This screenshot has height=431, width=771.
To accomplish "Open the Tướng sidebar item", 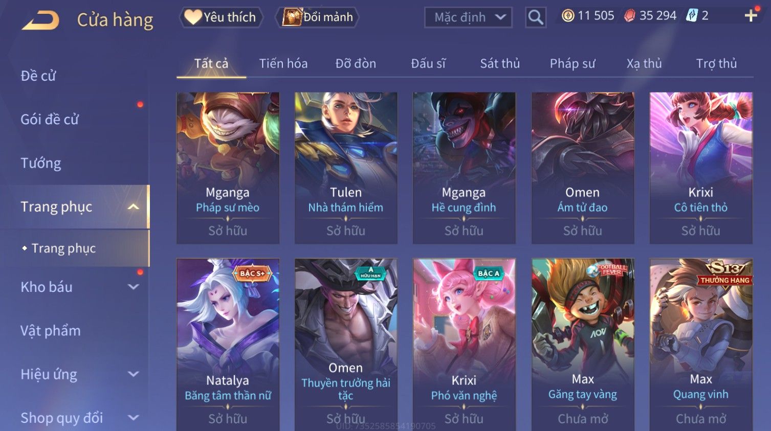I will (x=41, y=163).
